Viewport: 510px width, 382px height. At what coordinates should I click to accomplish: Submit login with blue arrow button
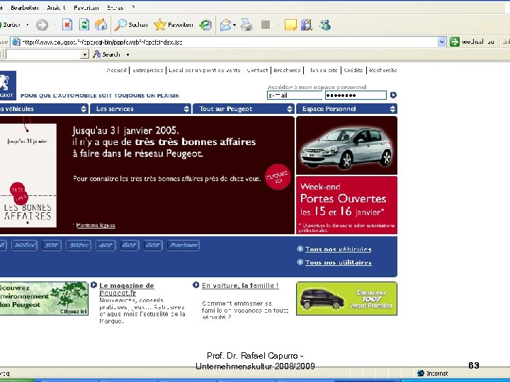click(x=393, y=95)
